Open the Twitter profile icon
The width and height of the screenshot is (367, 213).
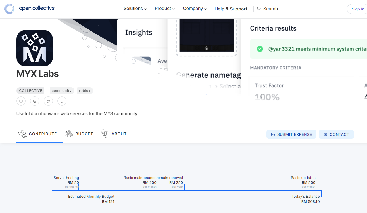(48, 101)
